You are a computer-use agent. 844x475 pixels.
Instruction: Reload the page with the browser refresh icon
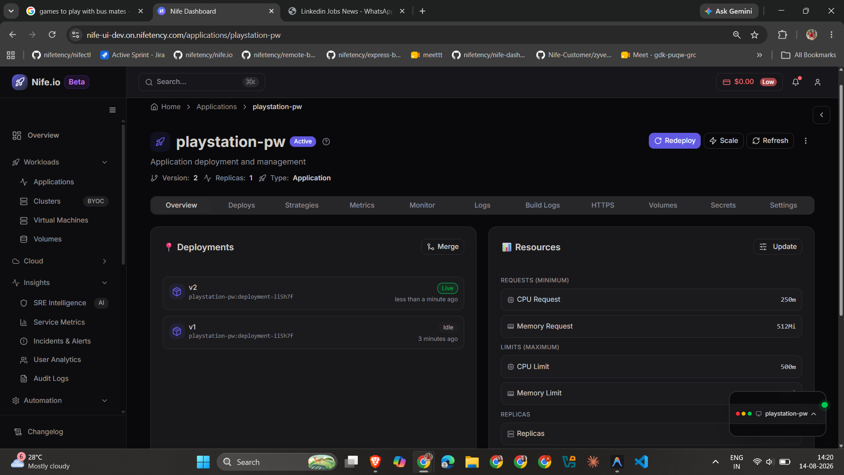[52, 35]
